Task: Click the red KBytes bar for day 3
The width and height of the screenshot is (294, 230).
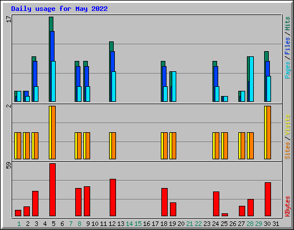Action: click(35, 204)
